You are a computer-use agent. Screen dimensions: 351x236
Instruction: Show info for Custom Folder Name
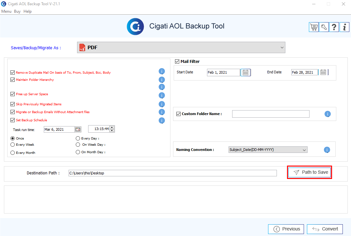coord(327,114)
